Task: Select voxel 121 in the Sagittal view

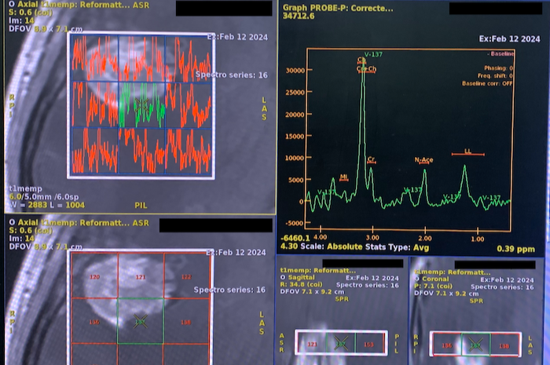Action: pyautogui.click(x=312, y=344)
